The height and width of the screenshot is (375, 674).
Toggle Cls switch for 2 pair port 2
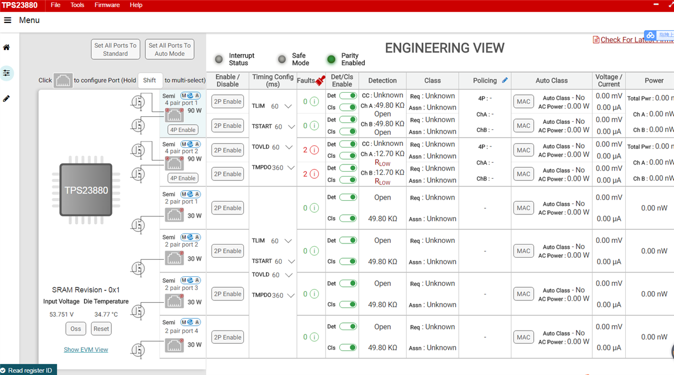click(348, 262)
